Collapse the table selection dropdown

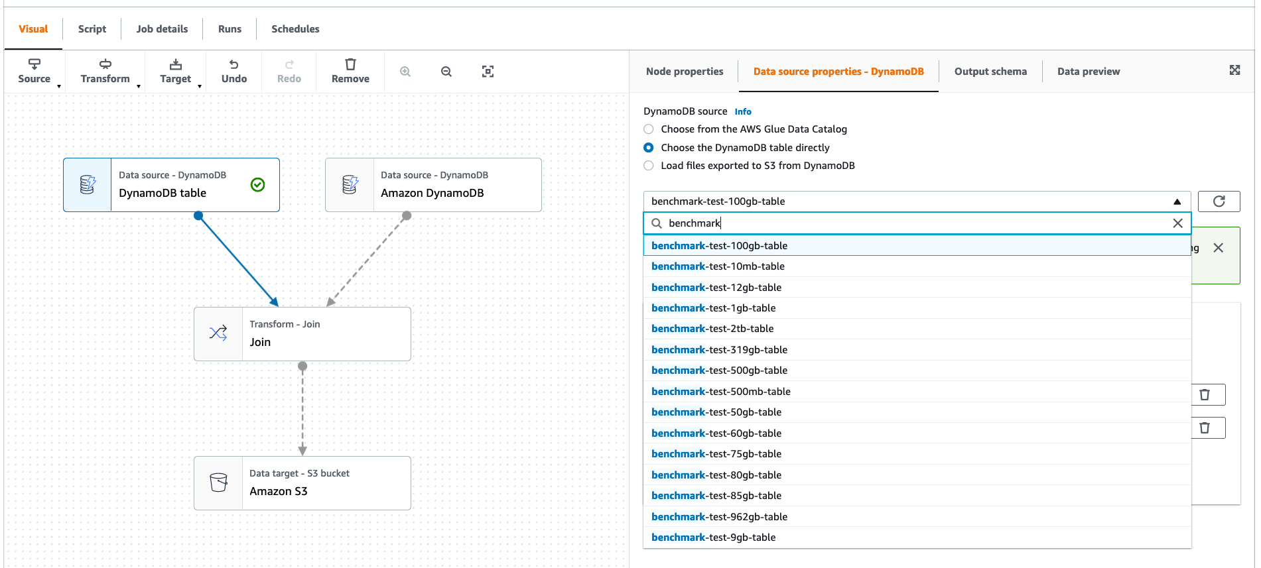click(x=1177, y=201)
